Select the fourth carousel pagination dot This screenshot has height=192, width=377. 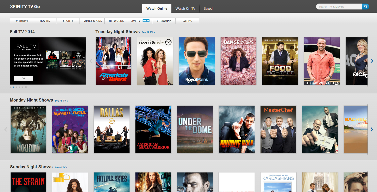20,87
